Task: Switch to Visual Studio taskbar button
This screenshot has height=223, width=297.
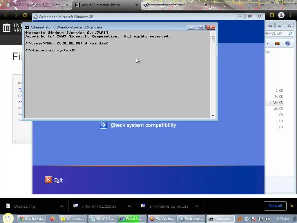Action: point(132,219)
